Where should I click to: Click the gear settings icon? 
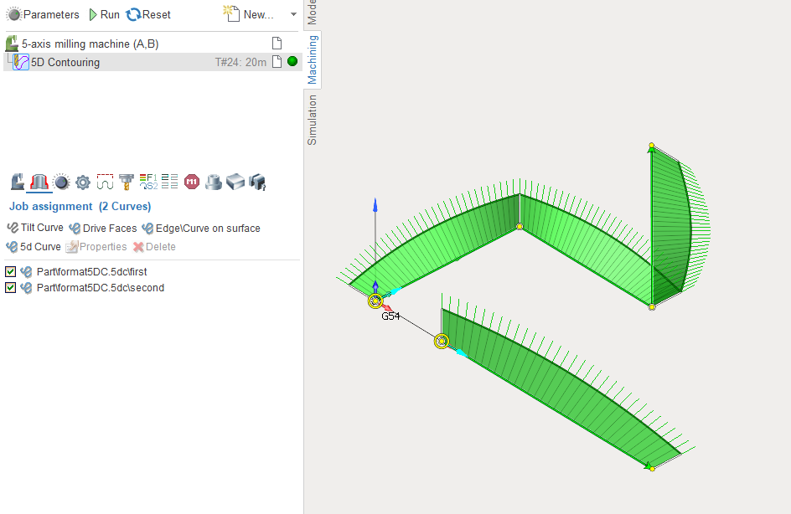click(82, 182)
